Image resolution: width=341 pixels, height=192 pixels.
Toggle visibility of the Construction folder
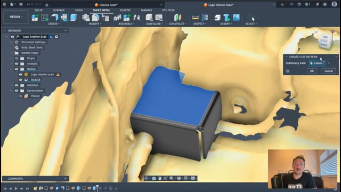[x=17, y=91]
